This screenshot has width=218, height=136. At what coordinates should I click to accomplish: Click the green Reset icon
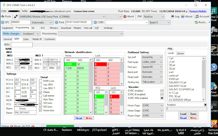pos(196,22)
